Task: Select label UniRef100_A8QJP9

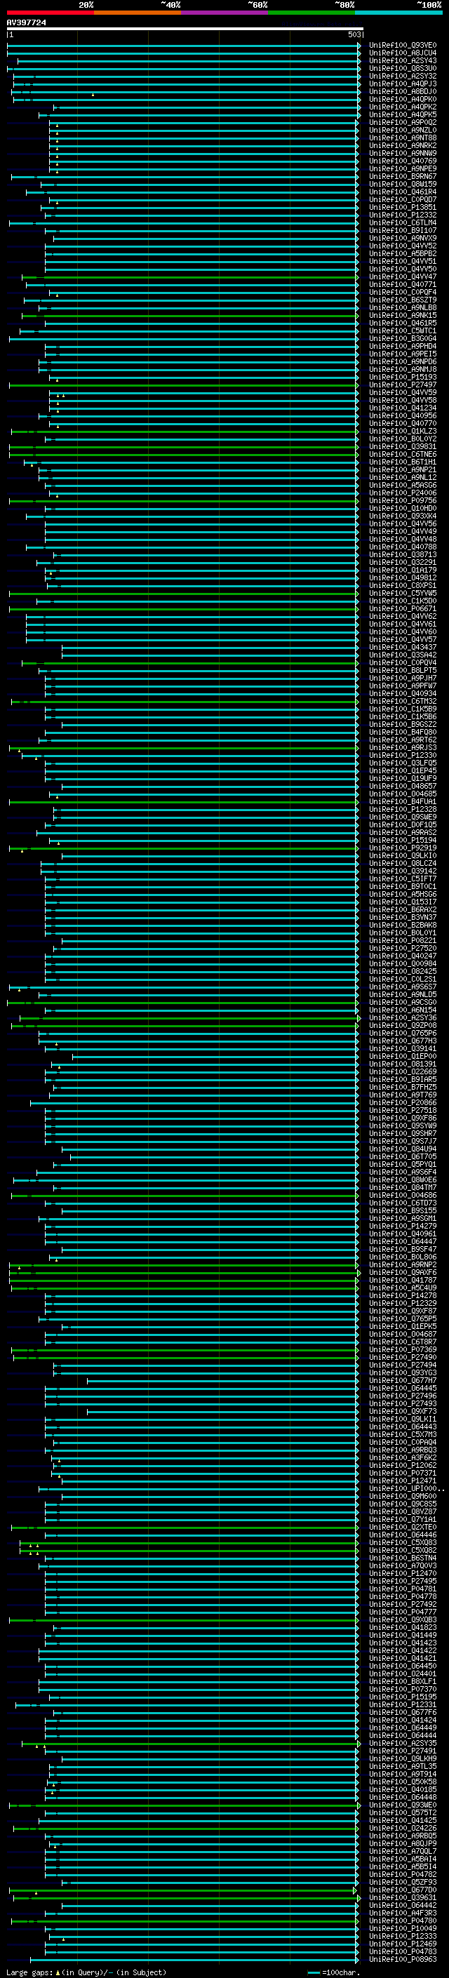Action: pos(403,1843)
